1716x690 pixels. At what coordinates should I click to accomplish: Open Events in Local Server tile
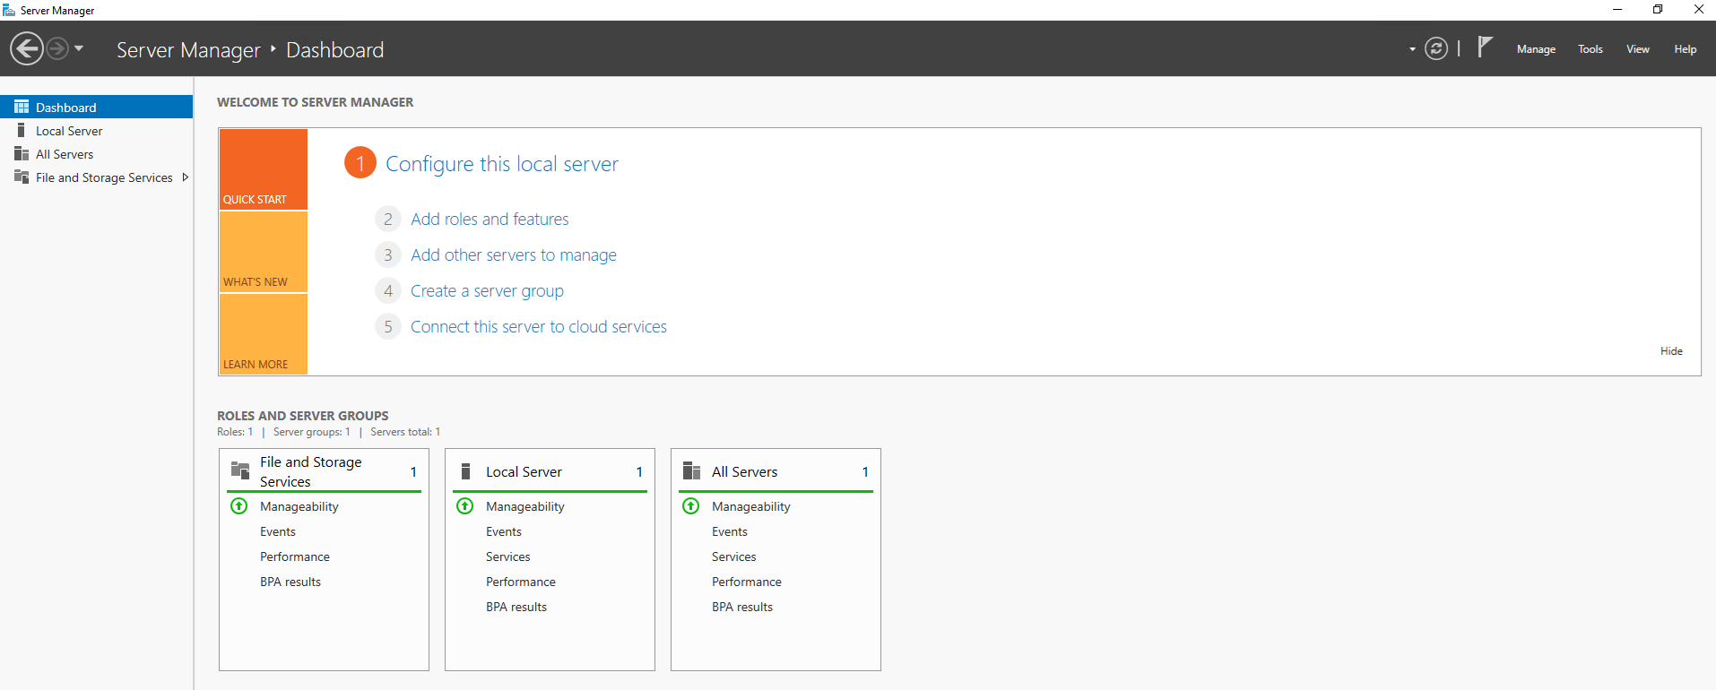[504, 531]
